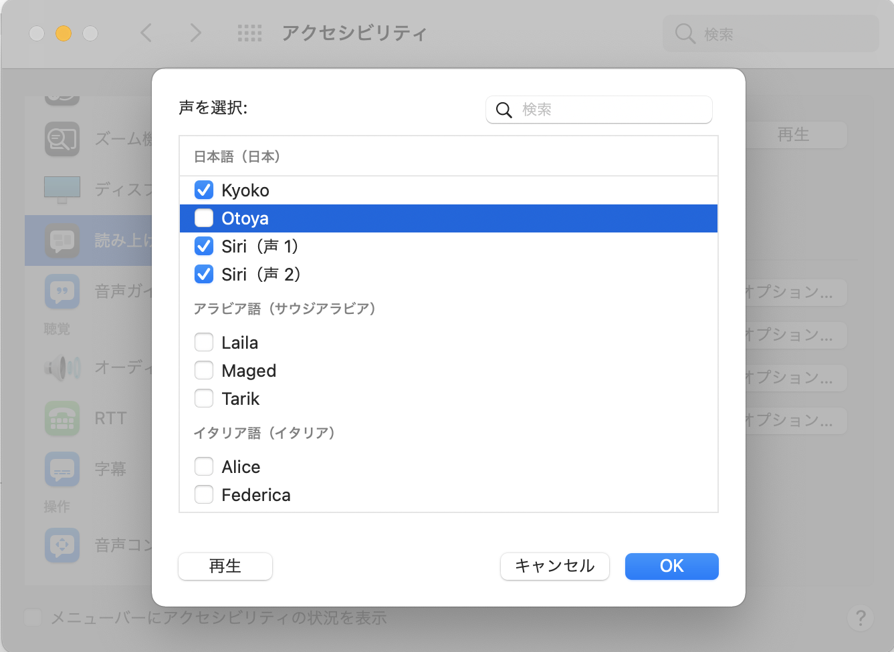
Task: Click the Voice Control sidebar icon
Action: (62, 545)
